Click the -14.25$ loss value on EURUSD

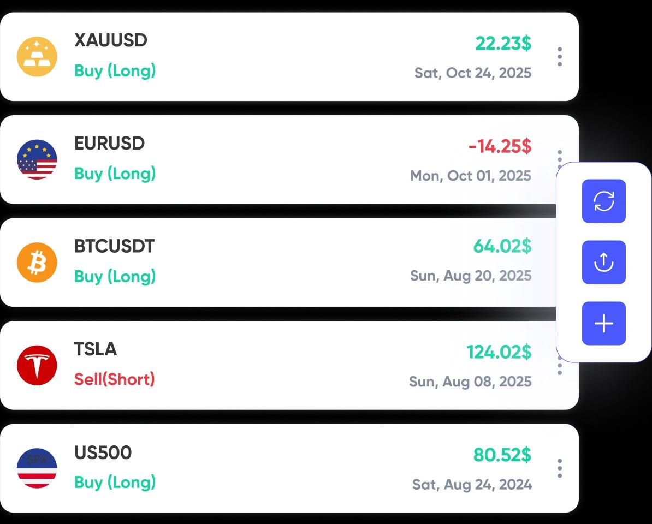point(499,146)
